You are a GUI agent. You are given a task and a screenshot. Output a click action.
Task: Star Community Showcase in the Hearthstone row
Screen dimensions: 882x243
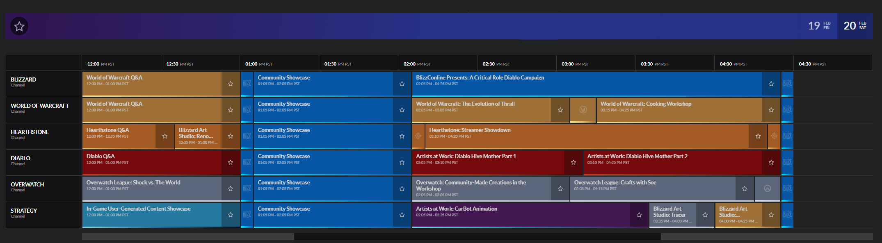tap(402, 136)
